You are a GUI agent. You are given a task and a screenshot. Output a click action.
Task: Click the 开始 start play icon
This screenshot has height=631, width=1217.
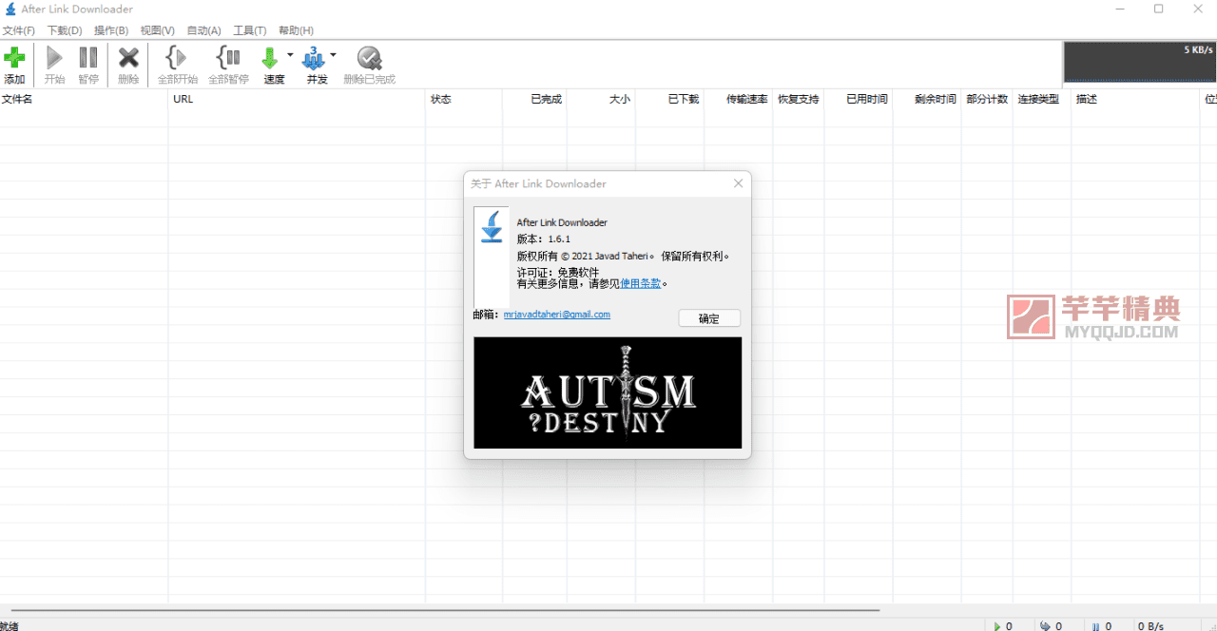54,58
